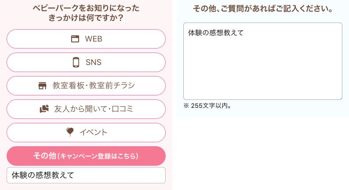349x190 pixels.
Task: Click the ※ 255文字以内 note
Action: click(208, 106)
